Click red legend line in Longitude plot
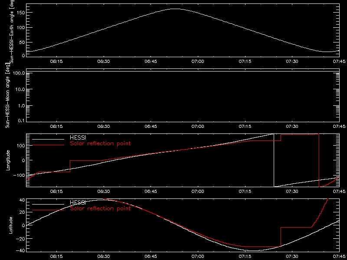 click(x=48, y=145)
